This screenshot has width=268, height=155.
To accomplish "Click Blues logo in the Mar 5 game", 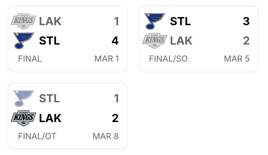I will pyautogui.click(x=154, y=21).
